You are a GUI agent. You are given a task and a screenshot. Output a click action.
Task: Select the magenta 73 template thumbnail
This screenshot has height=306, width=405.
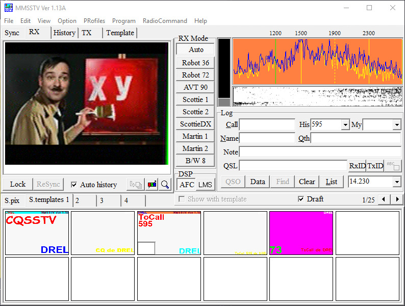pyautogui.click(x=301, y=233)
